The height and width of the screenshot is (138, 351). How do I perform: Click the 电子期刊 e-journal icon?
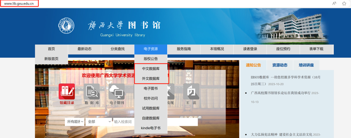coord(117,92)
